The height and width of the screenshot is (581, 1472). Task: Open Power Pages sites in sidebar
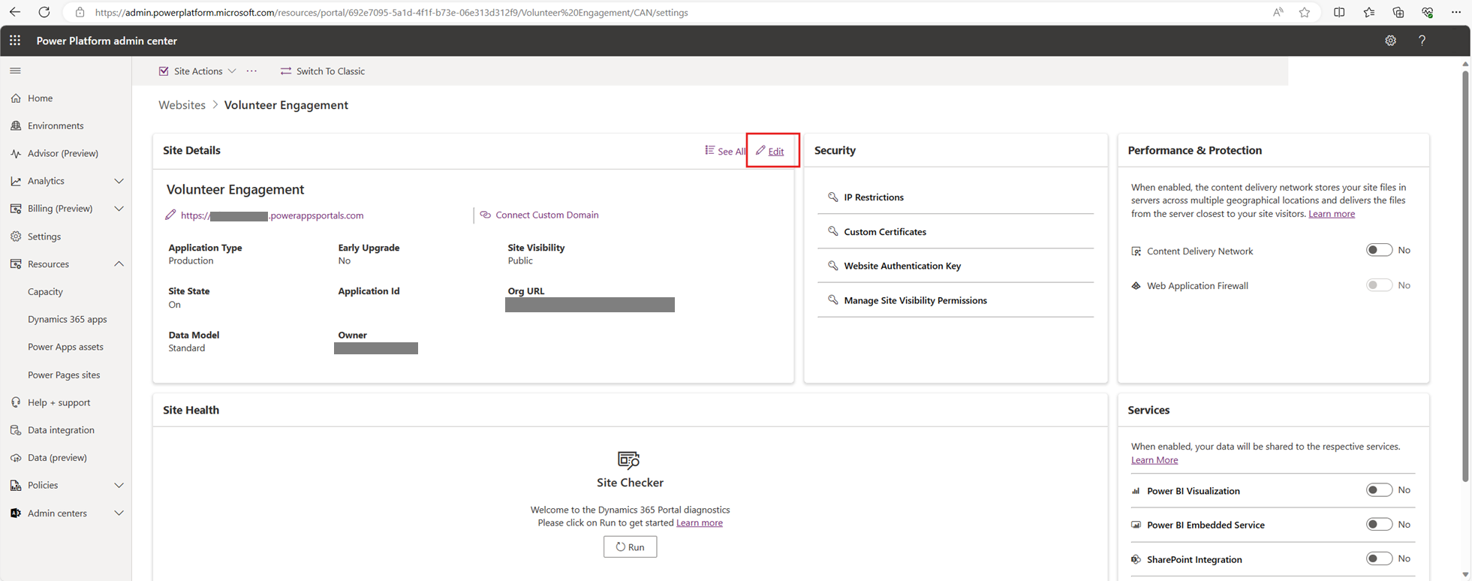[64, 375]
